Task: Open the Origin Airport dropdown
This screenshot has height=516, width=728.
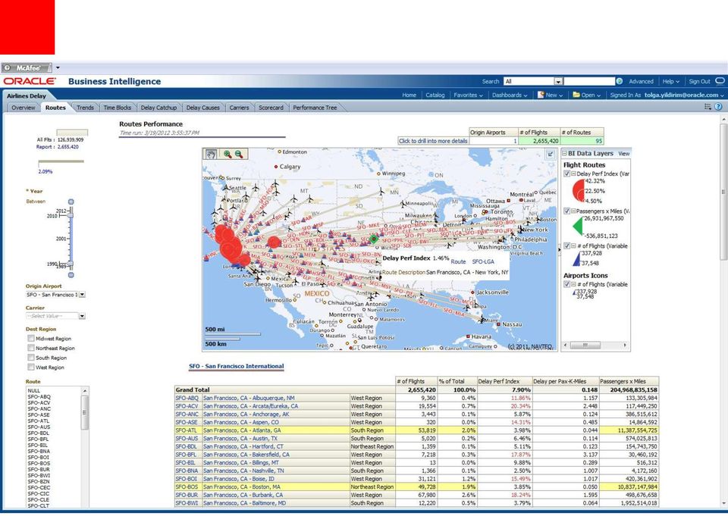Action: pos(82,294)
